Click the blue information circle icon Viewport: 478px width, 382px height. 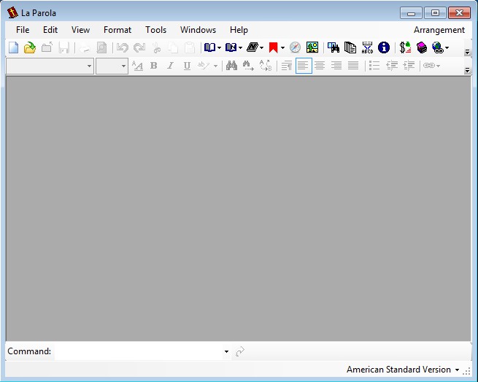click(x=384, y=47)
